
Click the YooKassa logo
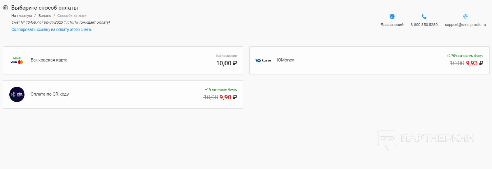(x=263, y=60)
